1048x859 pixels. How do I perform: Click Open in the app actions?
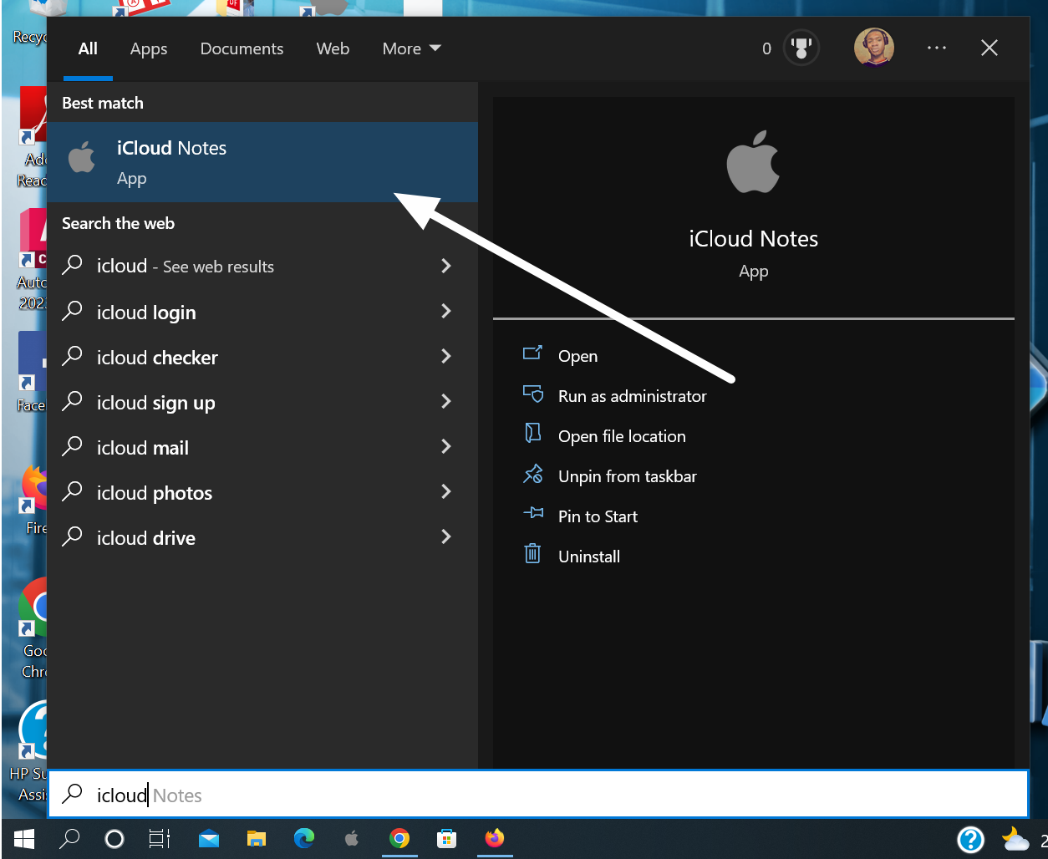click(x=577, y=356)
